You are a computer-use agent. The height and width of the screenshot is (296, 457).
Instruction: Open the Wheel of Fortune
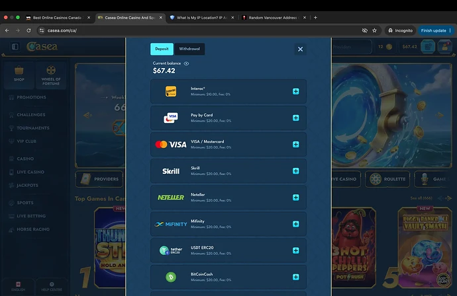pyautogui.click(x=51, y=75)
